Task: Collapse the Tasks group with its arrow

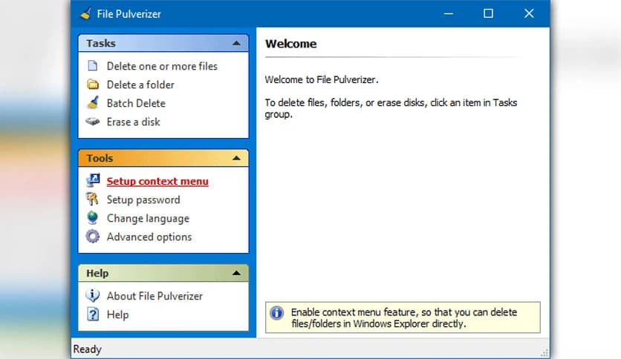Action: [x=236, y=43]
